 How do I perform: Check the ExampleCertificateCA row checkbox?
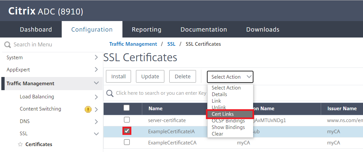pyautogui.click(x=127, y=142)
